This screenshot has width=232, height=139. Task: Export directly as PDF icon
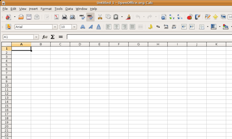pos(56,17)
